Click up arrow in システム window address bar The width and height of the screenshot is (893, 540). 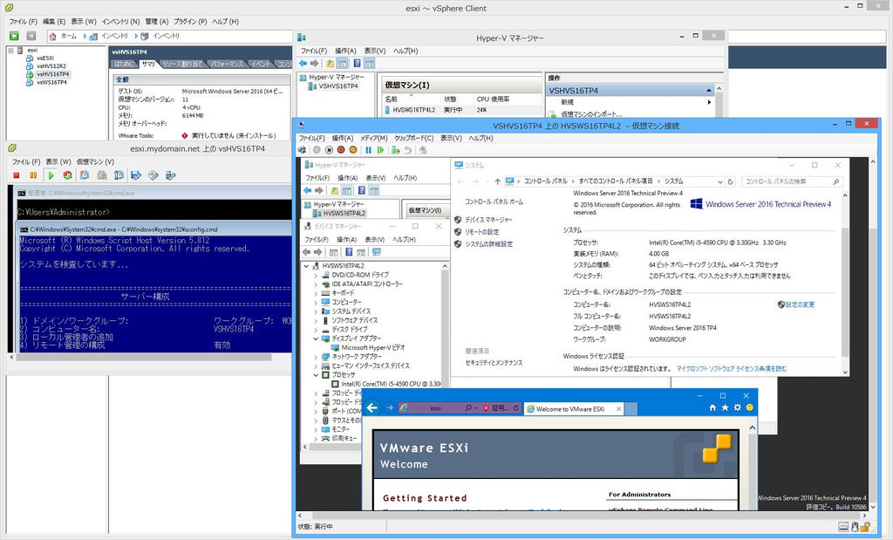[x=497, y=181]
